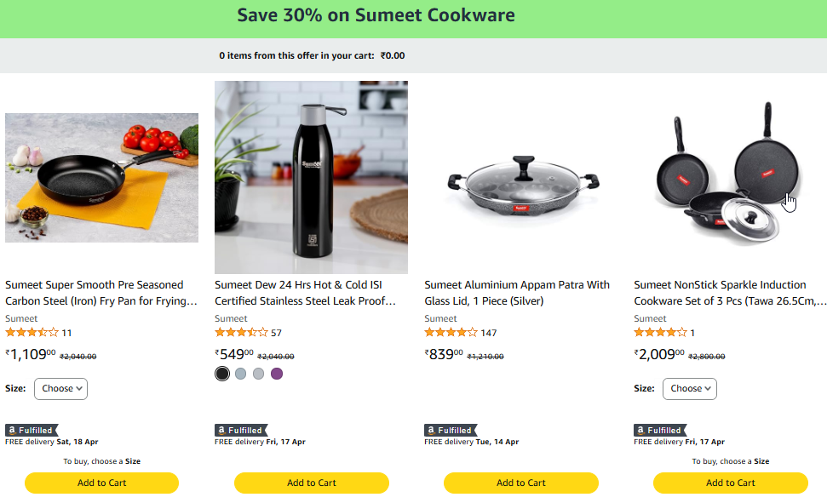Select the black color swatch for the bottle
The width and height of the screenshot is (827, 503).
[222, 374]
